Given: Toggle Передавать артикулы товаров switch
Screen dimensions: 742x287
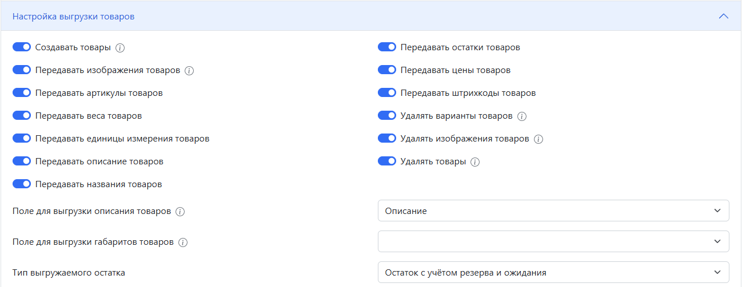Looking at the screenshot, I should (22, 93).
